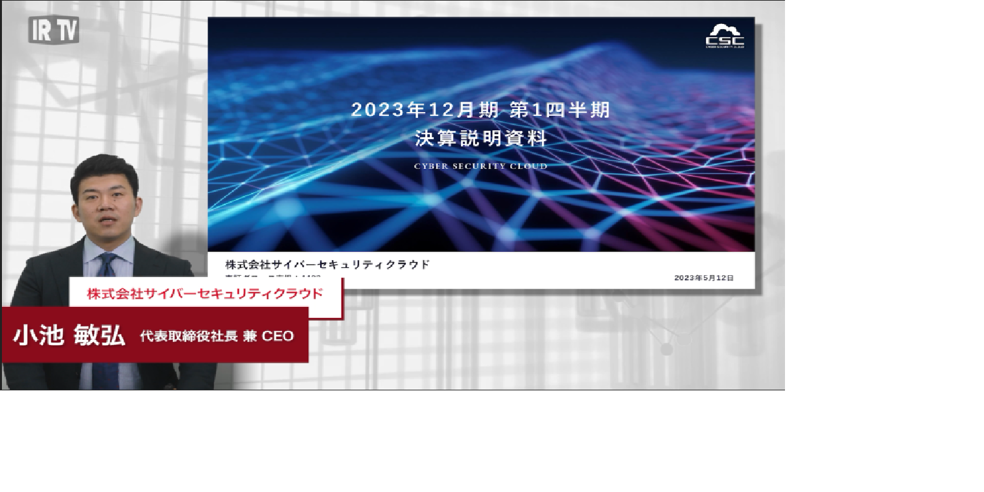Click the CSC cloud logo on slide
The image size is (984, 492).
725,36
